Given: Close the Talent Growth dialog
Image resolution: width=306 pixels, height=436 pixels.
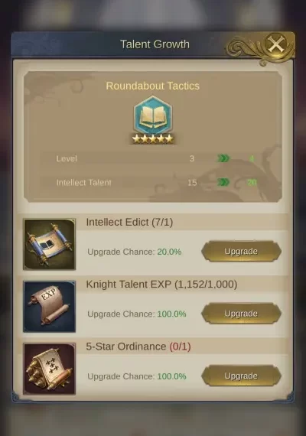Looking at the screenshot, I should (x=275, y=44).
